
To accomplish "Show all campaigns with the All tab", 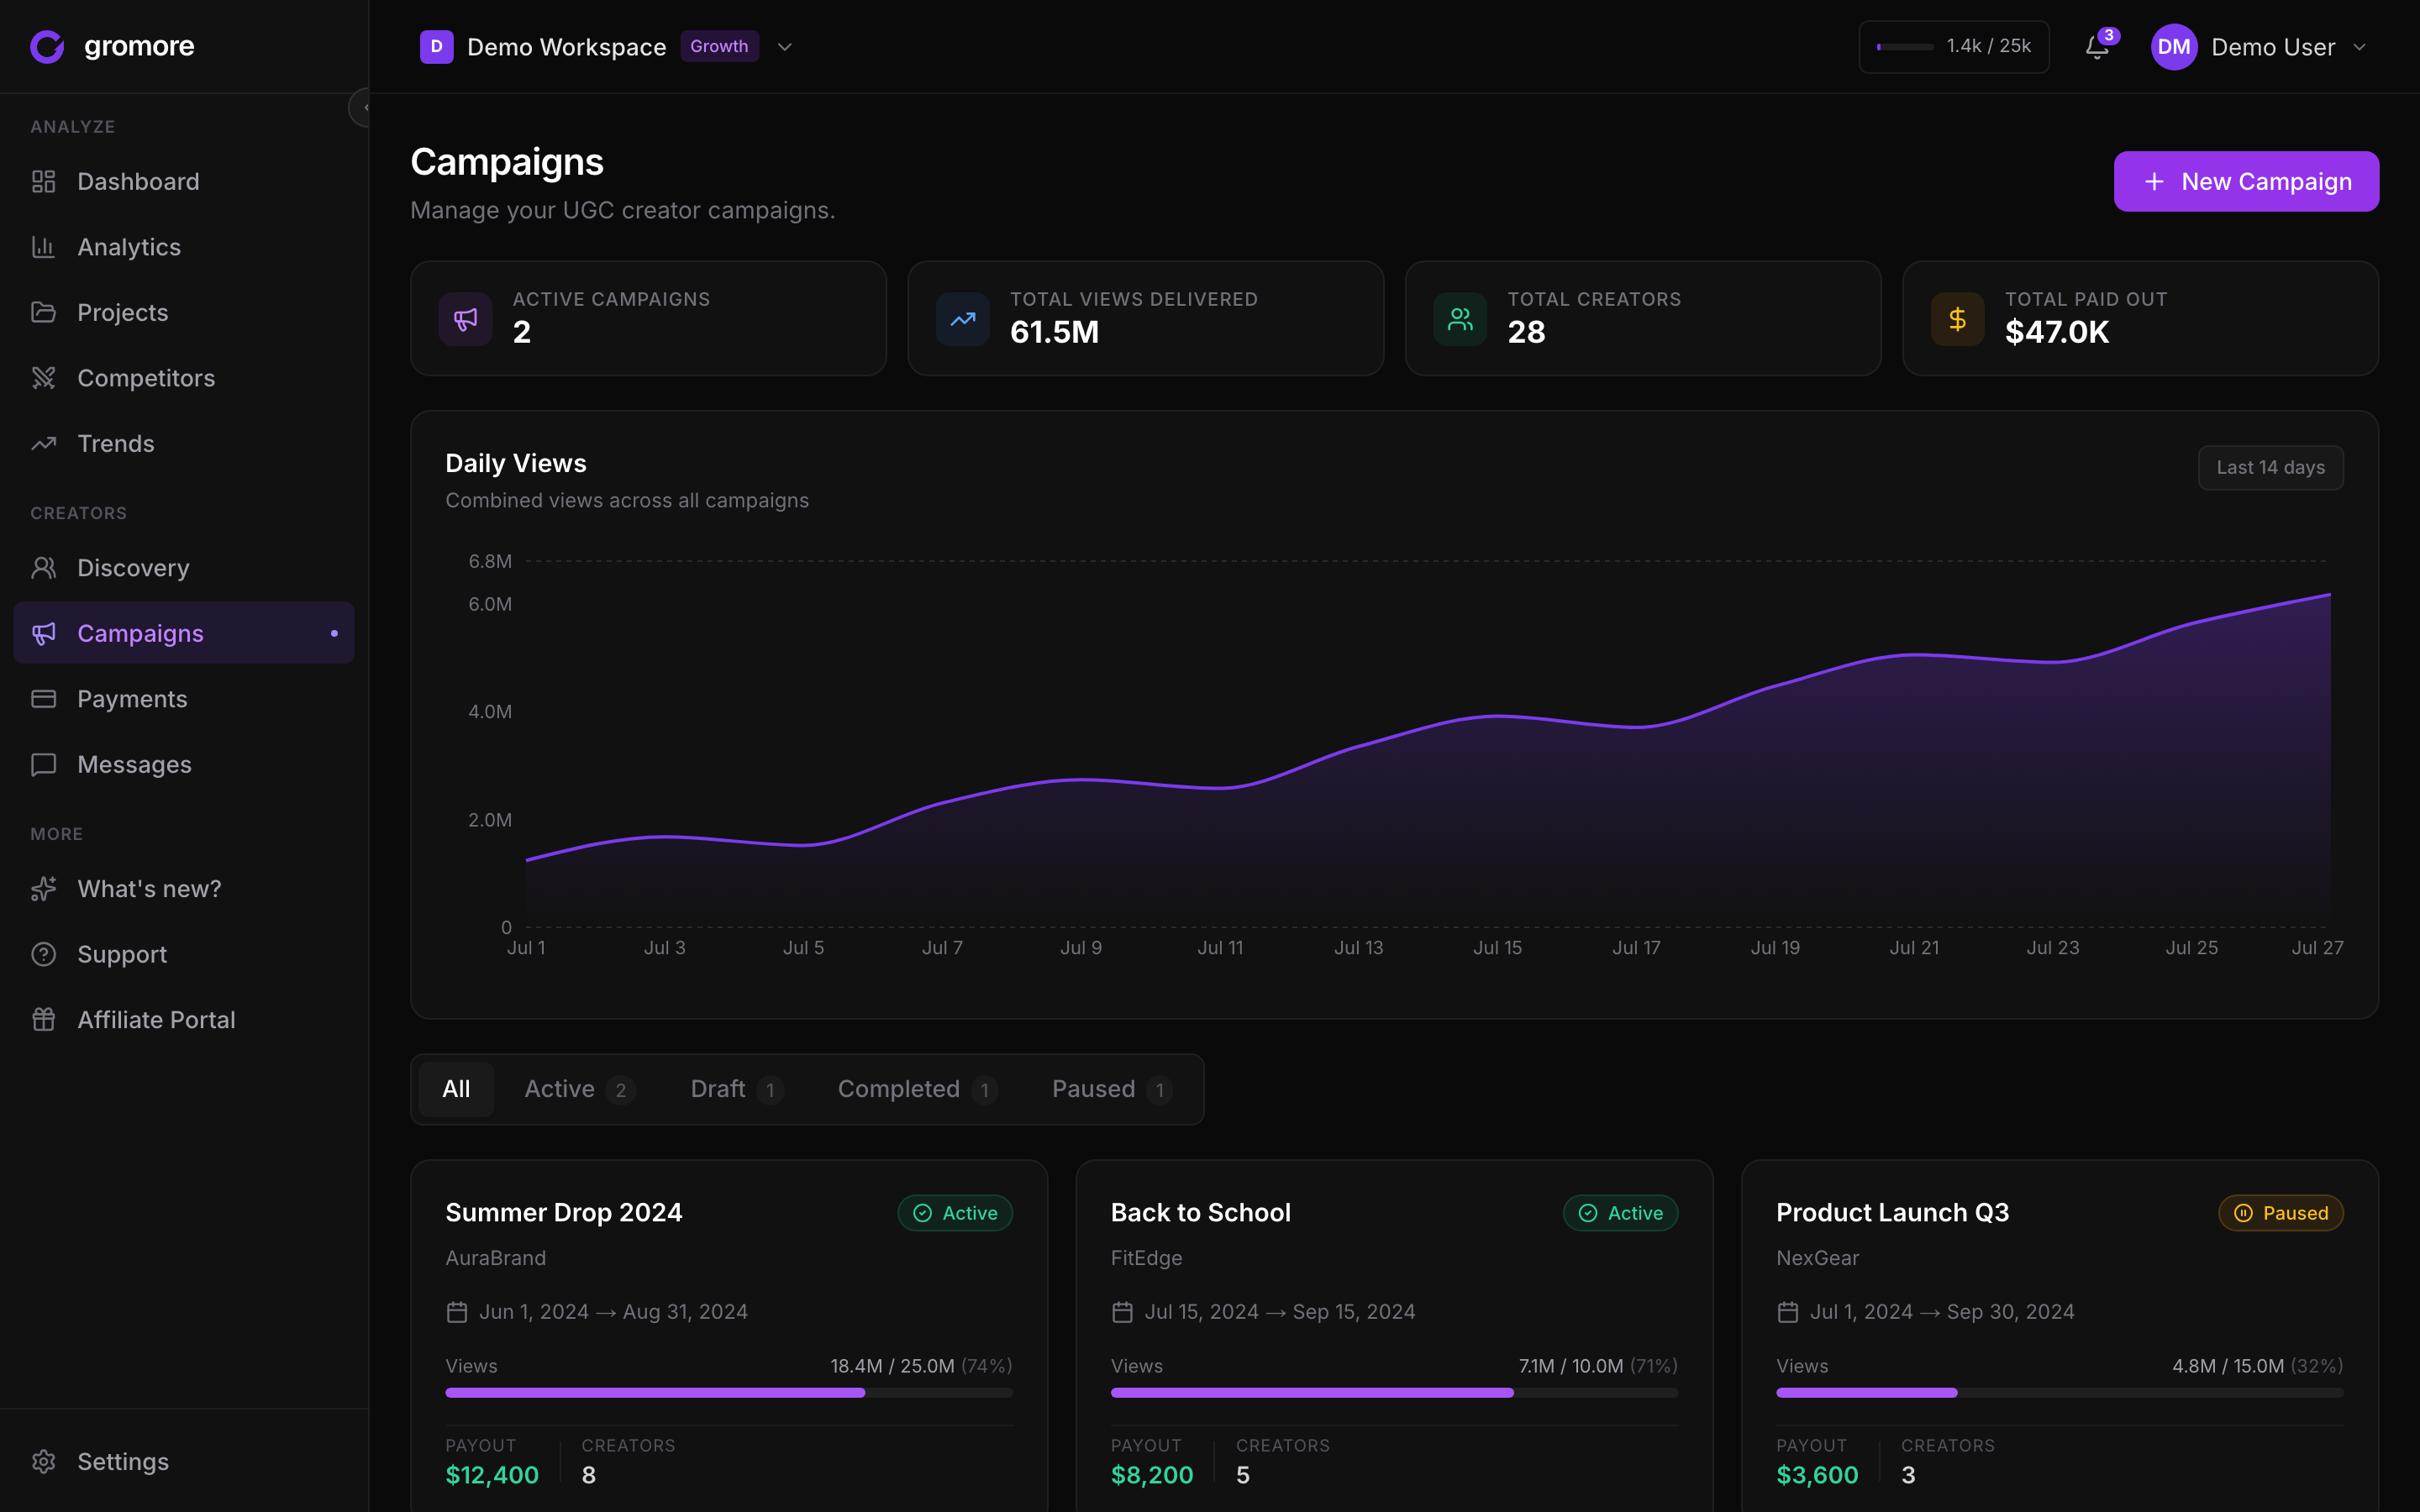I will pyautogui.click(x=456, y=1089).
